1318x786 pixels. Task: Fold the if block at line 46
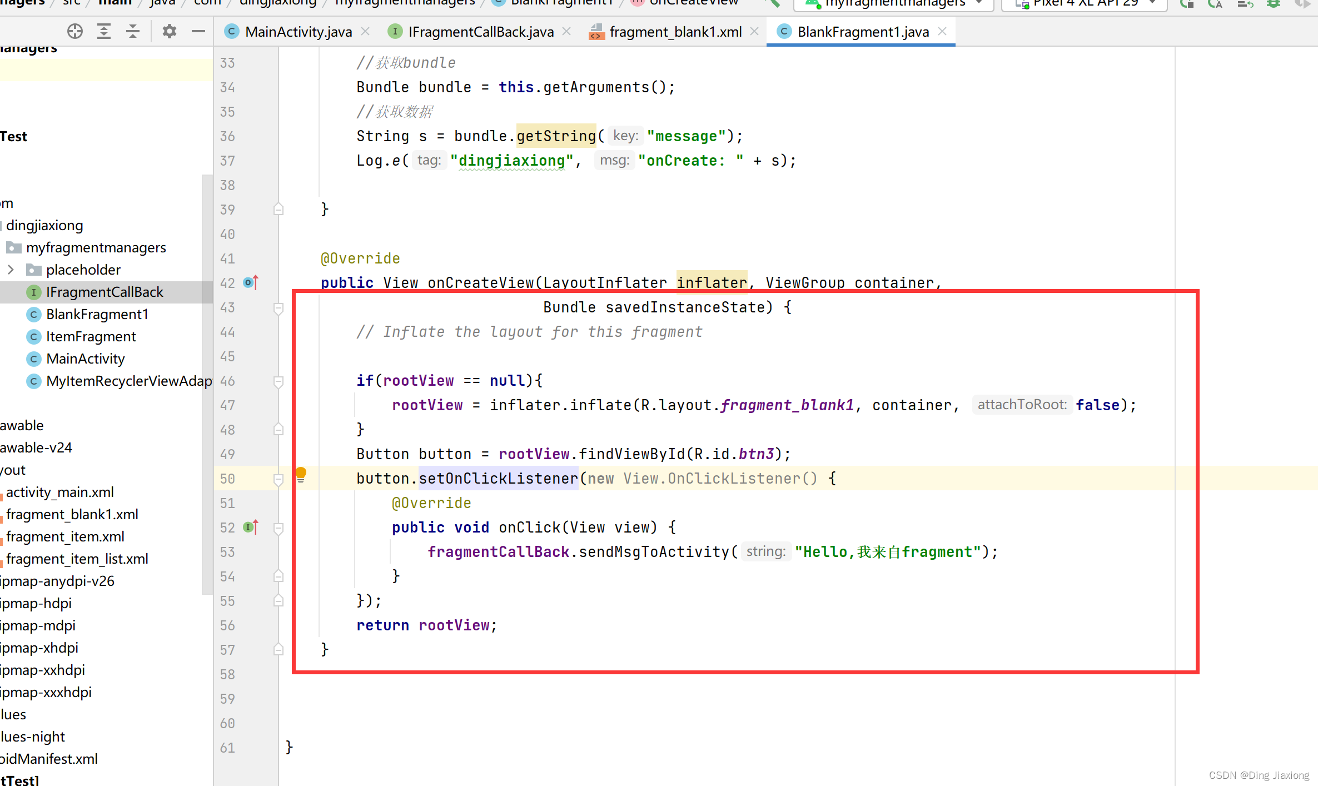click(x=278, y=381)
